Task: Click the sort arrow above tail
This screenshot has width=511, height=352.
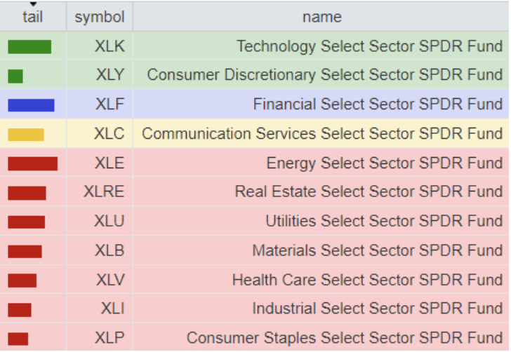Action: click(32, 5)
